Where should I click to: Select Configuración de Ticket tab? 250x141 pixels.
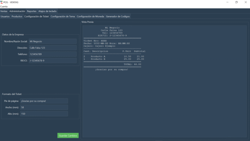36,17
